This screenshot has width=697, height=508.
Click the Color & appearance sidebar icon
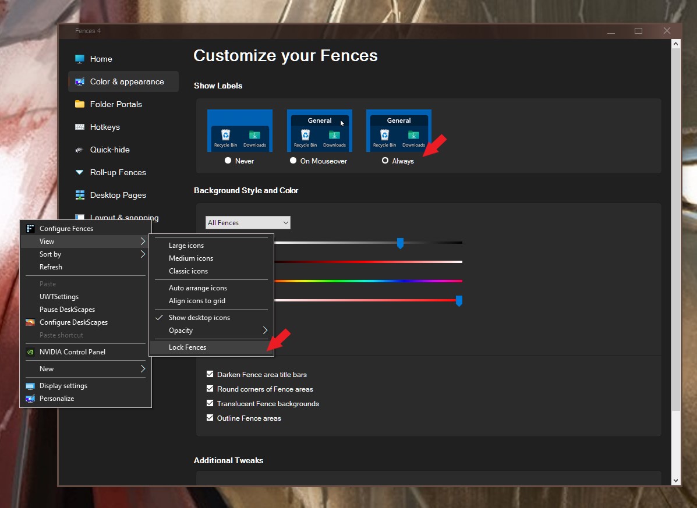click(x=80, y=81)
